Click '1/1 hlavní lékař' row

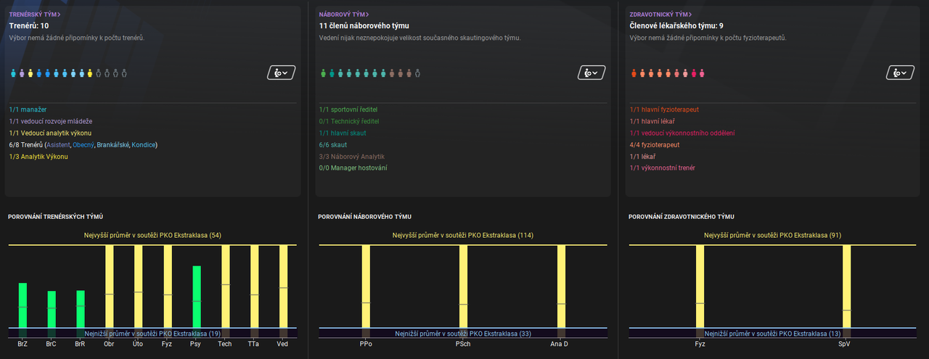coord(652,121)
